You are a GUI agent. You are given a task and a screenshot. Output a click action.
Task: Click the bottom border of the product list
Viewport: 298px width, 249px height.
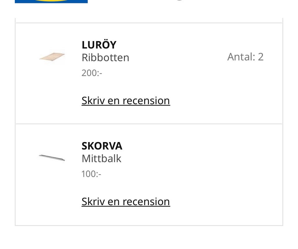tap(149, 225)
